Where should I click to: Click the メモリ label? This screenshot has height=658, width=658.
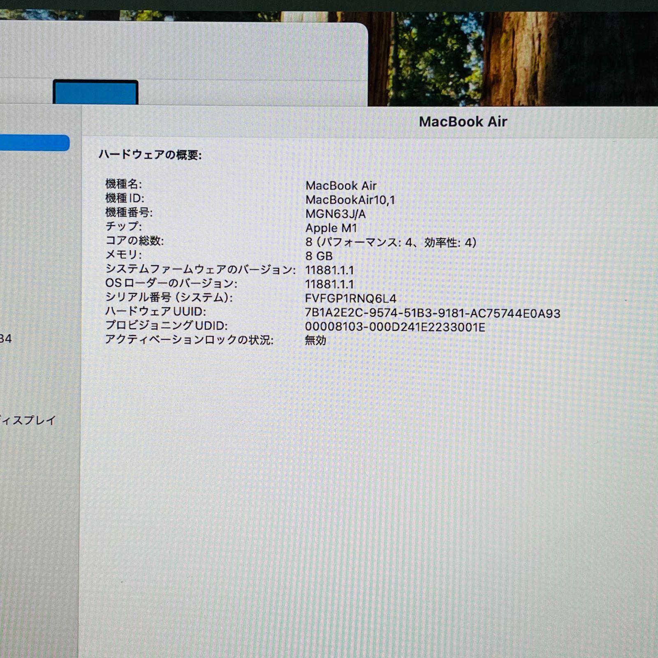[x=123, y=255]
